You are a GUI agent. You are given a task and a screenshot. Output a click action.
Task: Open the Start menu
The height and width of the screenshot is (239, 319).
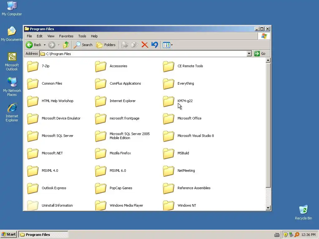(x=8, y=235)
